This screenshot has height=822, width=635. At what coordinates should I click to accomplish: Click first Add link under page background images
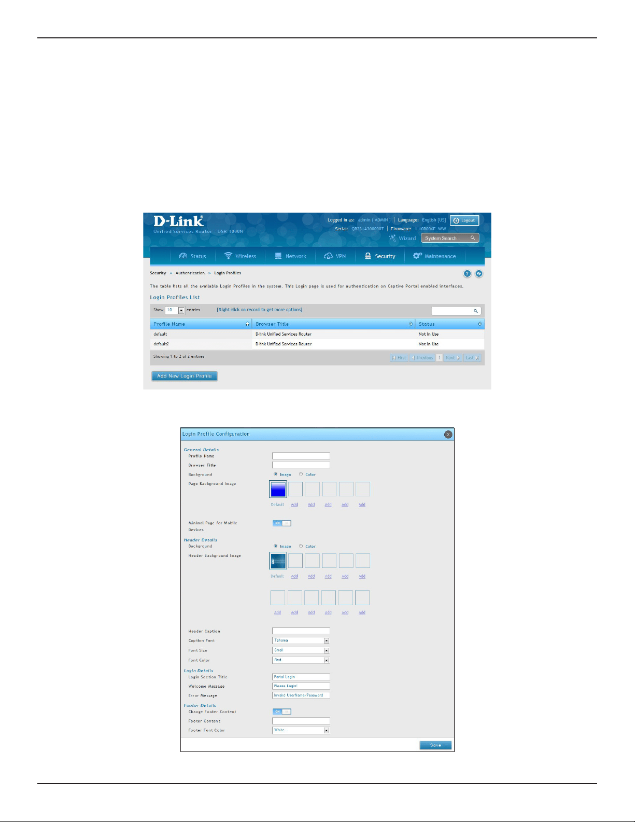point(294,505)
